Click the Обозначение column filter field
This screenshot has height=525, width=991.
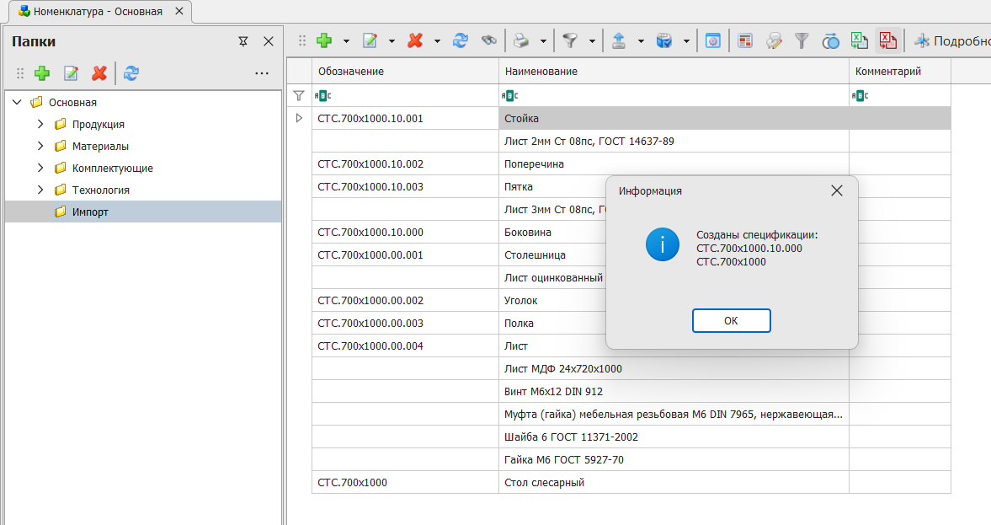(x=404, y=95)
